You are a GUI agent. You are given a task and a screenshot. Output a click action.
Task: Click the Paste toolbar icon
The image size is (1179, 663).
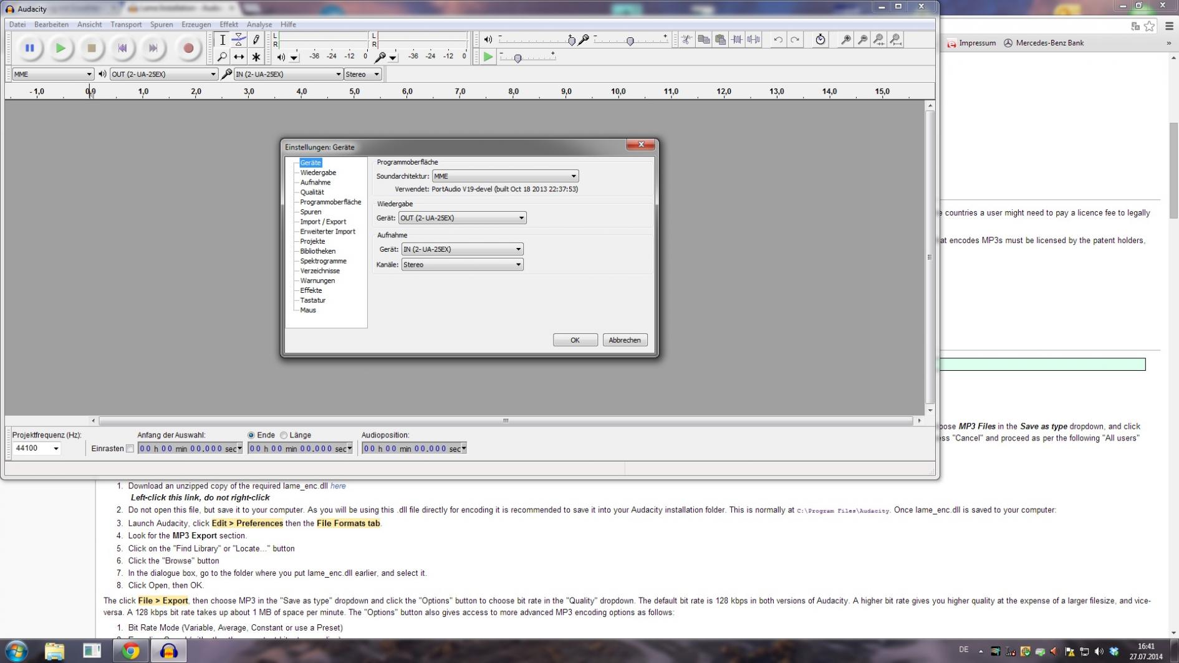720,40
